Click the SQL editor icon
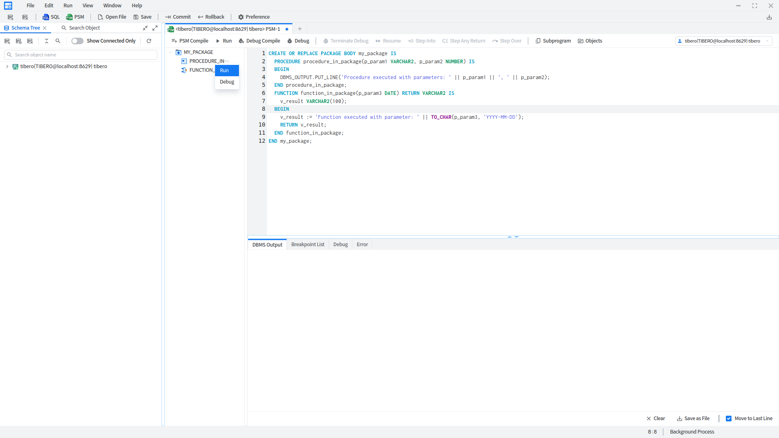 point(46,17)
